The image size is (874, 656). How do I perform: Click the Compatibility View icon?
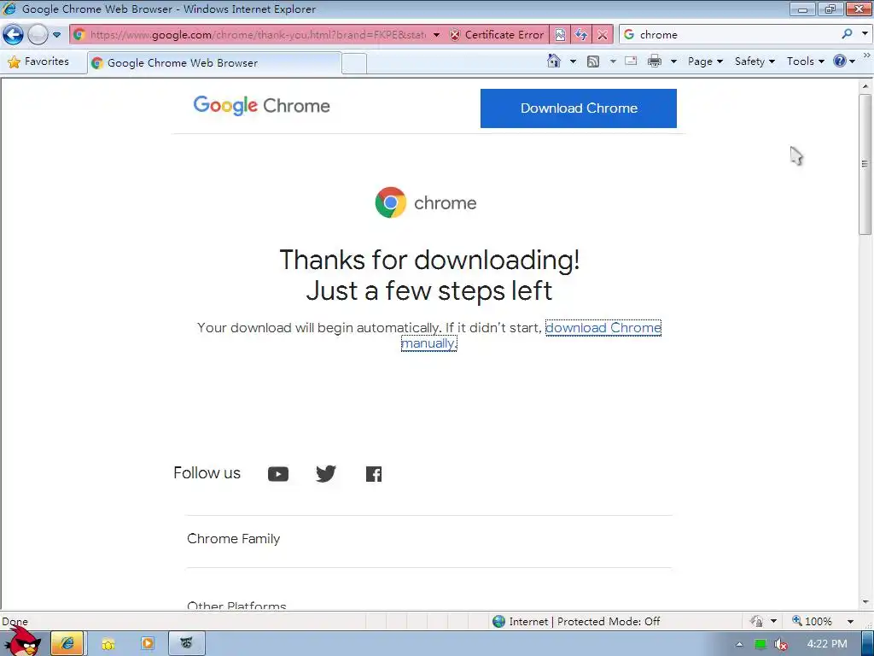coord(560,34)
